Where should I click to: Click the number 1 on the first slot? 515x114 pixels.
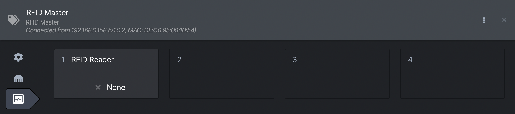(x=63, y=60)
